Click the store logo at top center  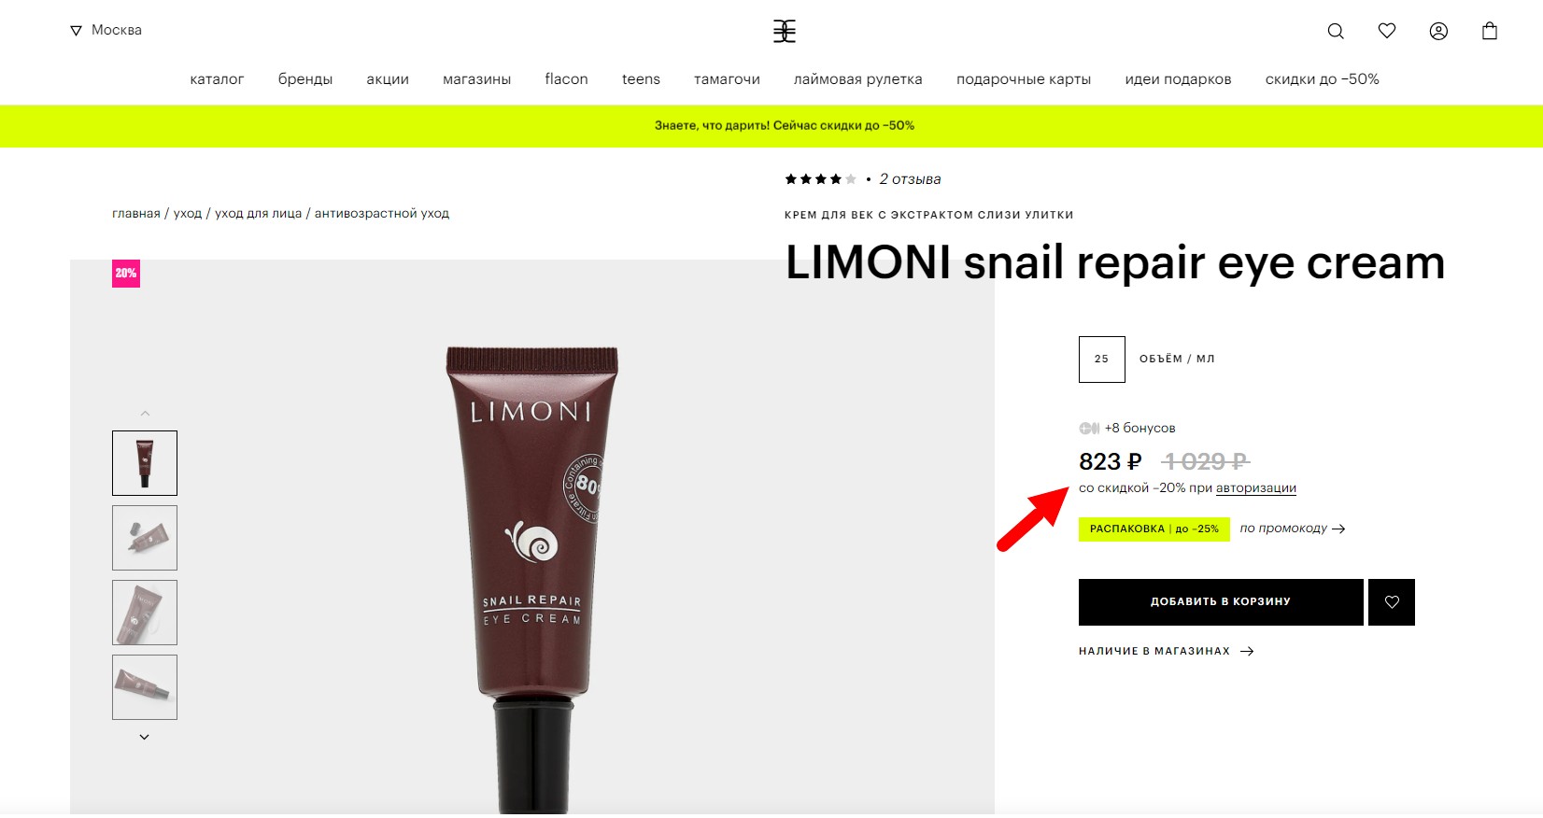[785, 31]
